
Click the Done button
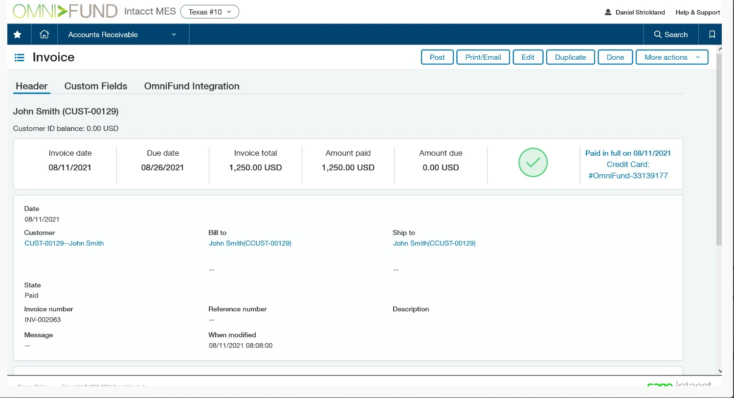(615, 57)
